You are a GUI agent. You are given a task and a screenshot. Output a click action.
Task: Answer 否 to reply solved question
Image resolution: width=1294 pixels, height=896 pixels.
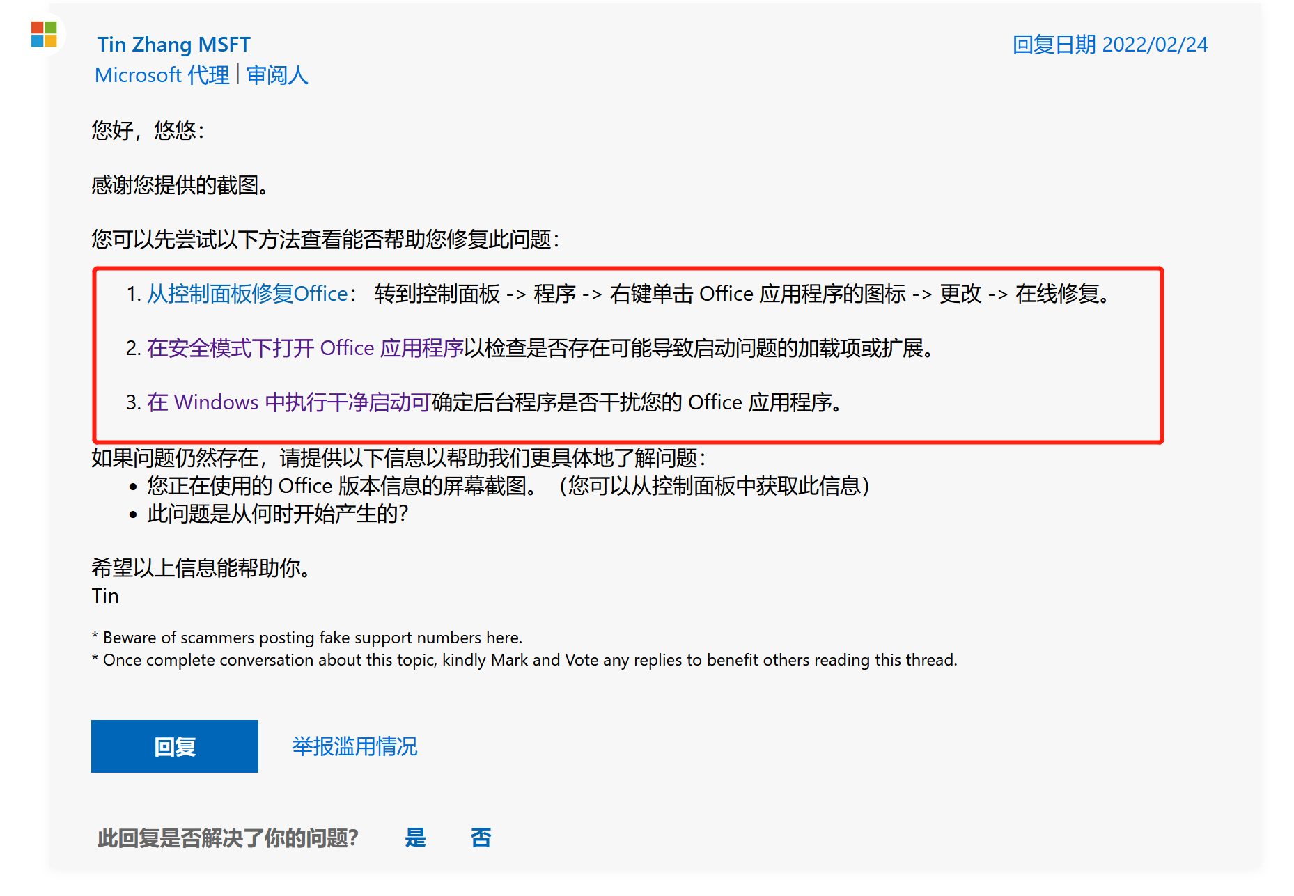[x=481, y=838]
